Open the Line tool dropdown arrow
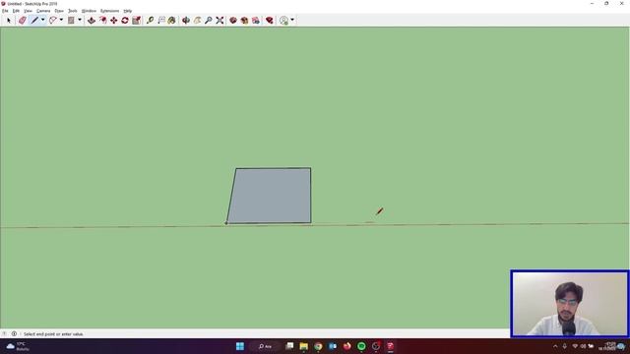 pos(43,20)
